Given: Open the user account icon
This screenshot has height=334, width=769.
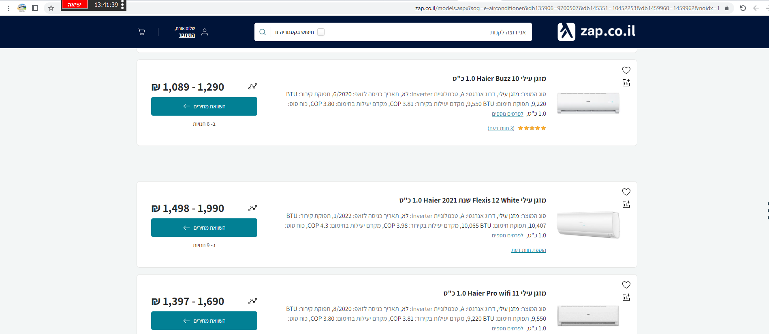Looking at the screenshot, I should 205,32.
